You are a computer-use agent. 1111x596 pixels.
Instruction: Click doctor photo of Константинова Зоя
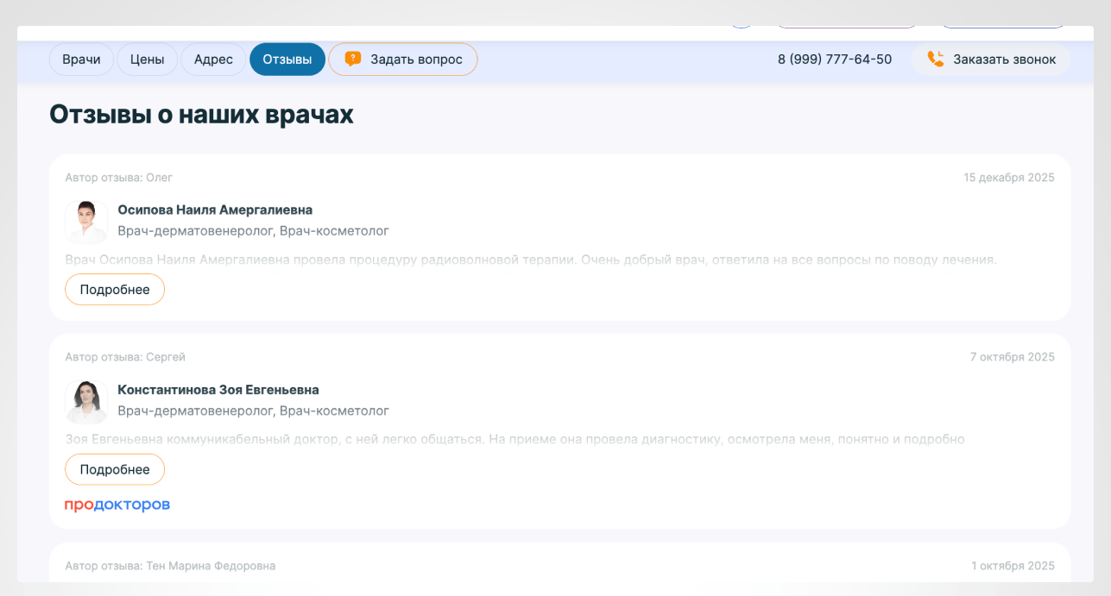point(86,402)
